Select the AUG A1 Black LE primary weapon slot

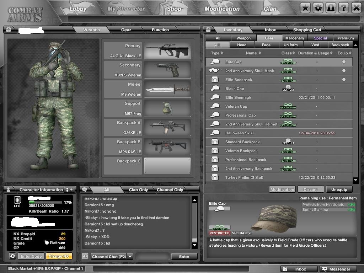[x=167, y=50]
